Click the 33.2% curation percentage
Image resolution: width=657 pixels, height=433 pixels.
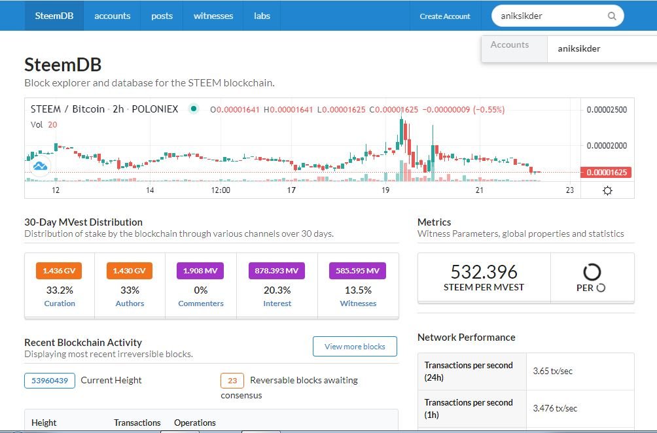click(60, 290)
